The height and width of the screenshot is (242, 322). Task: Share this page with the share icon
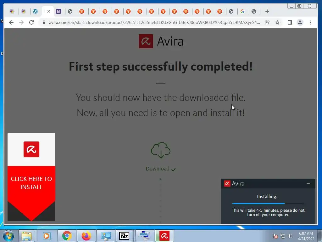coord(267,22)
